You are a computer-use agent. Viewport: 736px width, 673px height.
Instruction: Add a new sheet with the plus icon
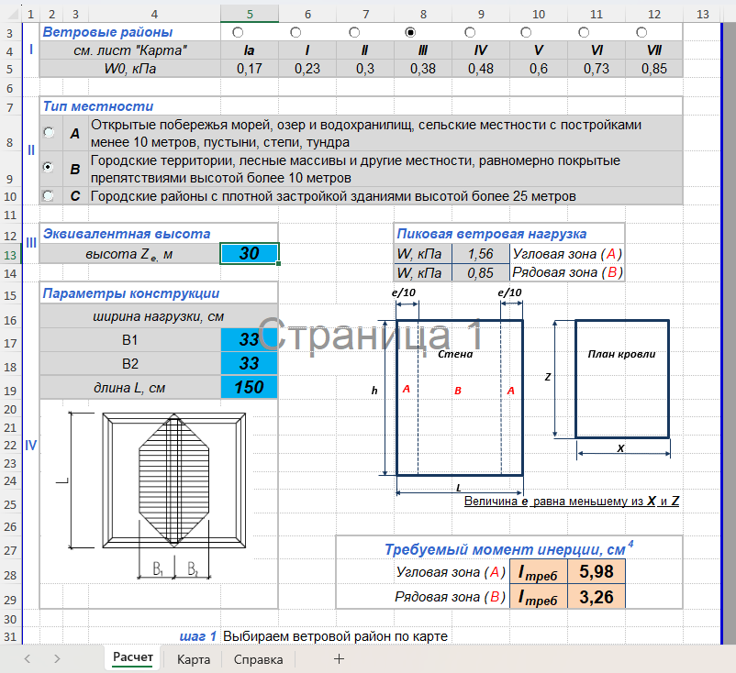point(339,659)
